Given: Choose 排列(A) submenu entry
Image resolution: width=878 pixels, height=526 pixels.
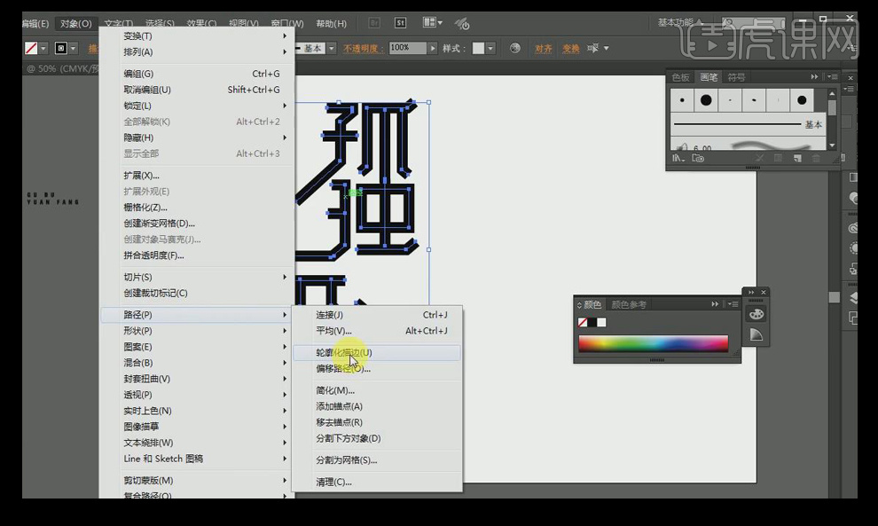Looking at the screenshot, I should (197, 52).
